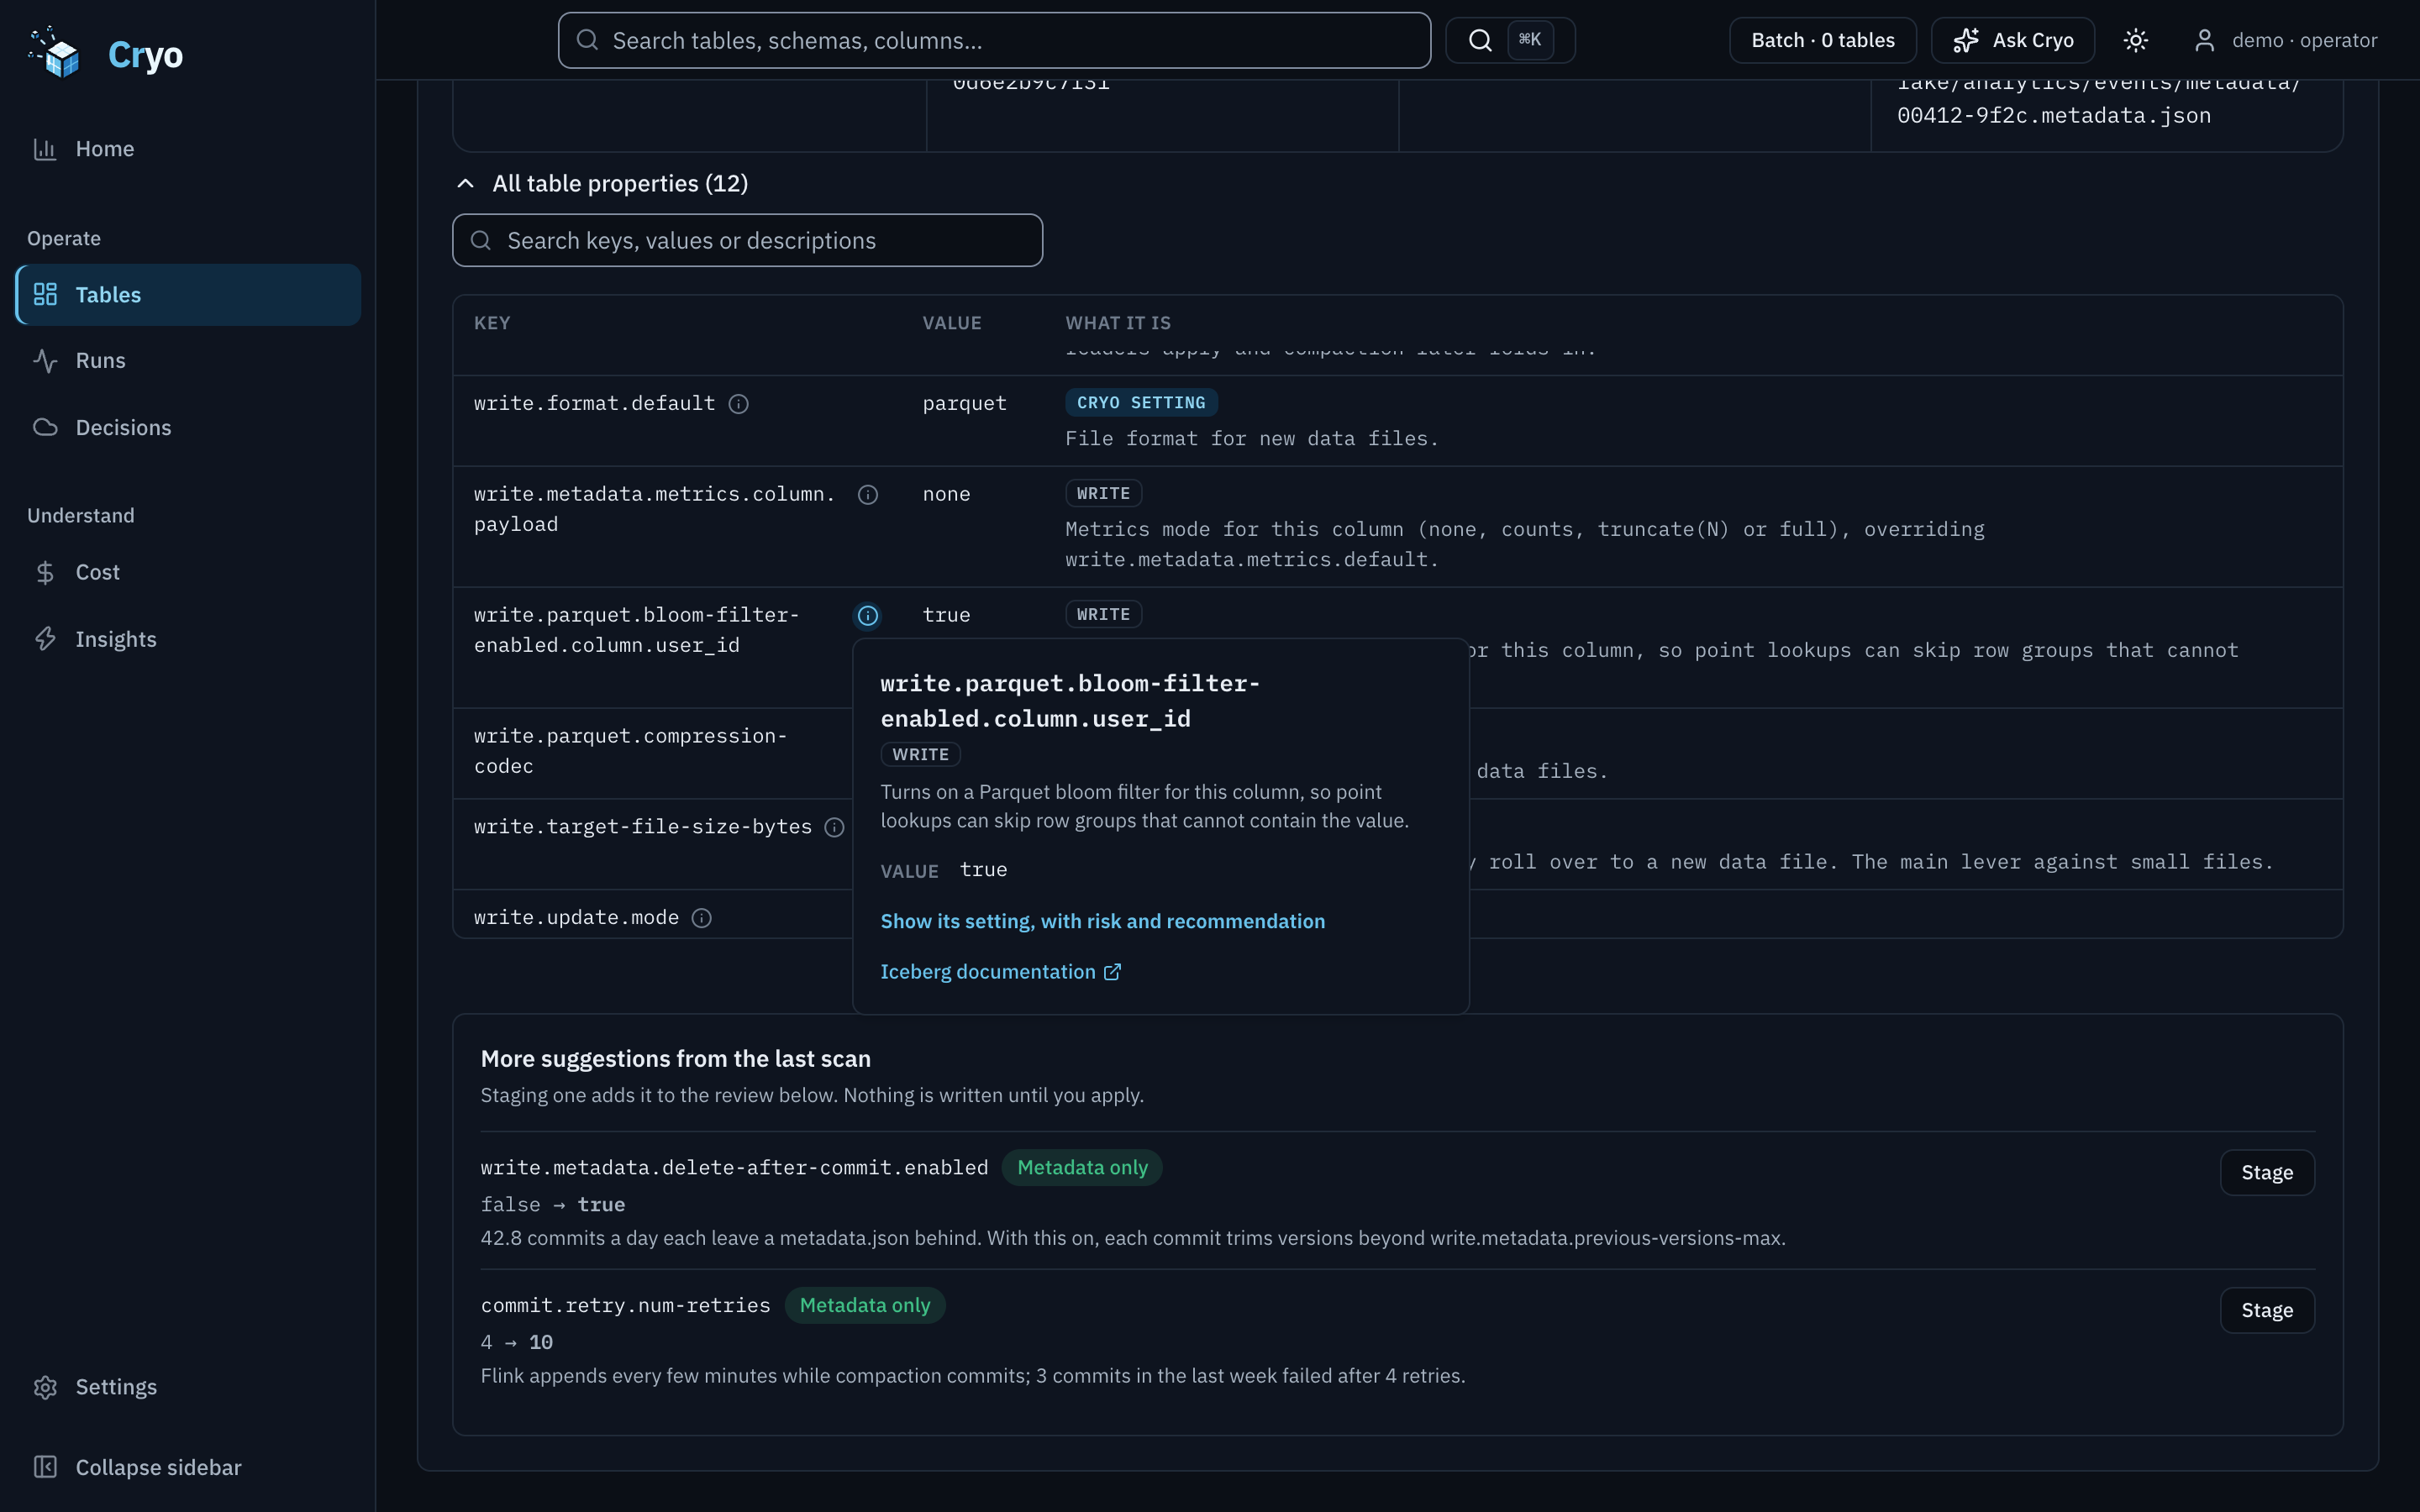This screenshot has width=2420, height=1512.
Task: Click the 00412-9f2c.metadata.json text
Action: pyautogui.click(x=2054, y=116)
